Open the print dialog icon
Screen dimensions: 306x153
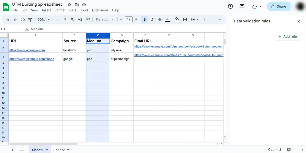click(23, 19)
